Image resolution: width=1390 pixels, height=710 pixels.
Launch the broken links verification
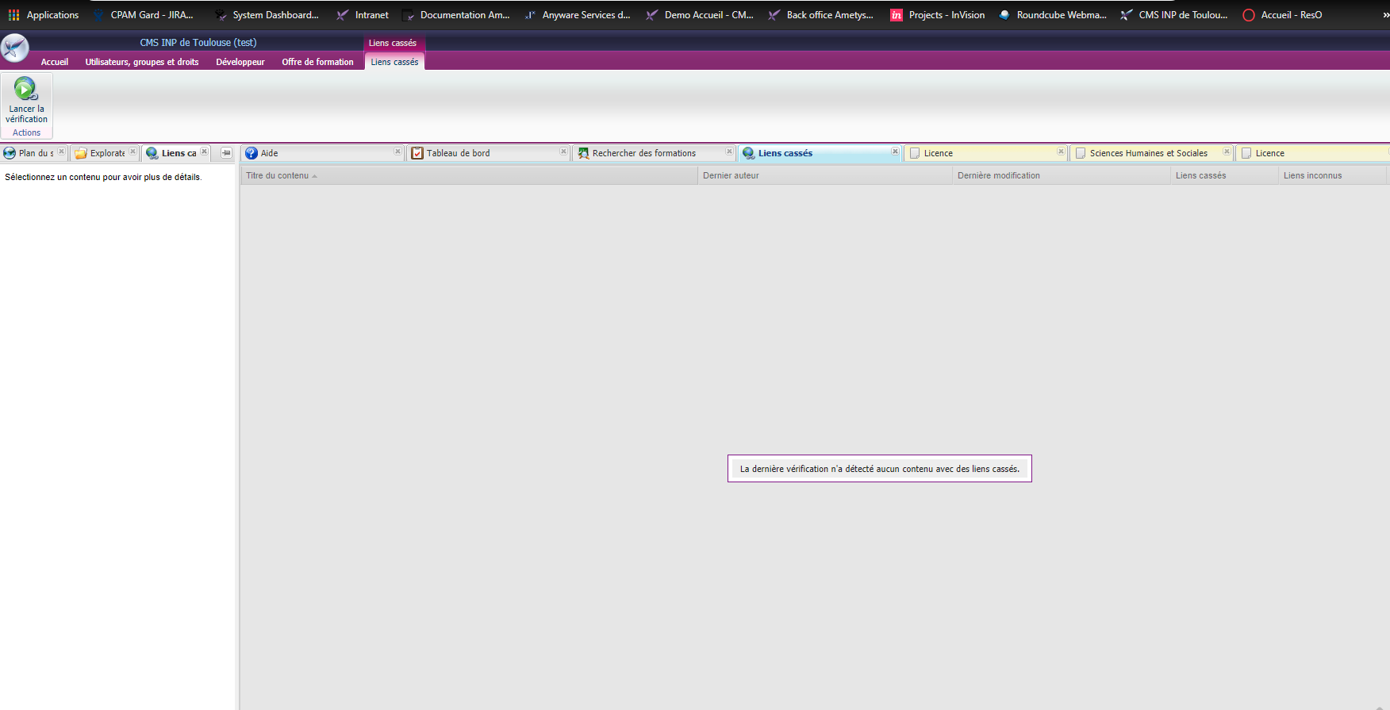26,100
